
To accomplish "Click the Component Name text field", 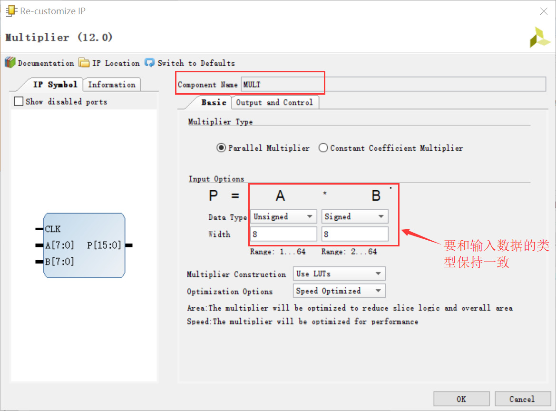I will [x=393, y=84].
